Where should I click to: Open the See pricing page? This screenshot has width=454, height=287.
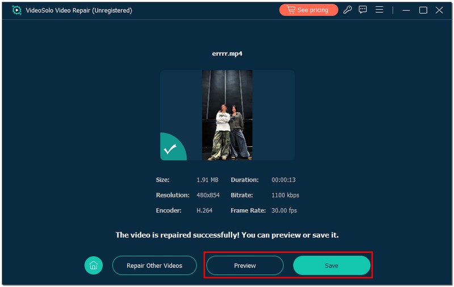click(x=308, y=10)
